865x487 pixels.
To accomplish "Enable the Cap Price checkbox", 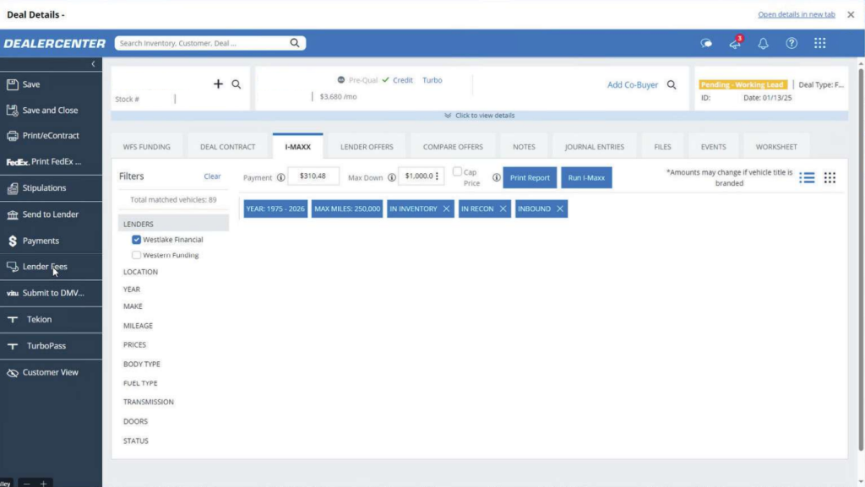I will tap(457, 172).
